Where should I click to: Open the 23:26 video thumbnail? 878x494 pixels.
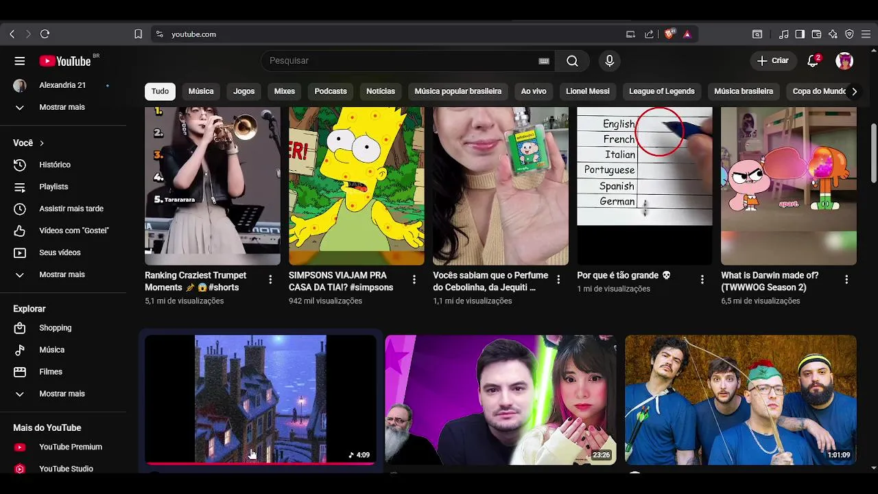(501, 400)
